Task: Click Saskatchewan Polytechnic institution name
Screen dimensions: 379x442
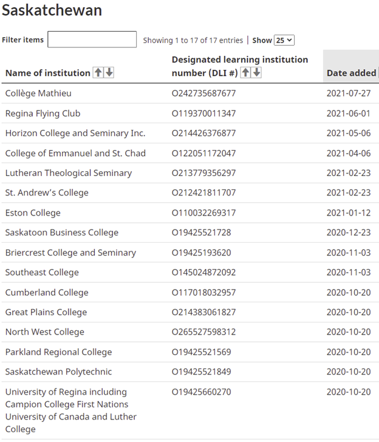Action: click(x=59, y=372)
